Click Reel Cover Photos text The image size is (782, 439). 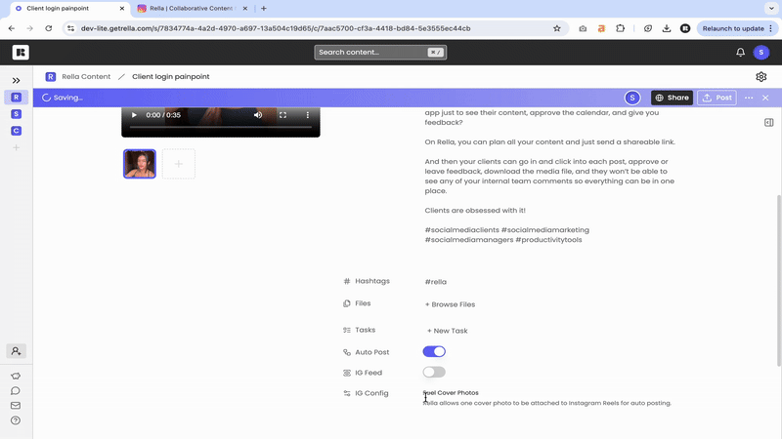(x=451, y=393)
